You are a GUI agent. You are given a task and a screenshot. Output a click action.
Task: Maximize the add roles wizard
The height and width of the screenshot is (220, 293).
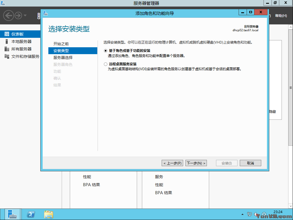click(x=251, y=12)
